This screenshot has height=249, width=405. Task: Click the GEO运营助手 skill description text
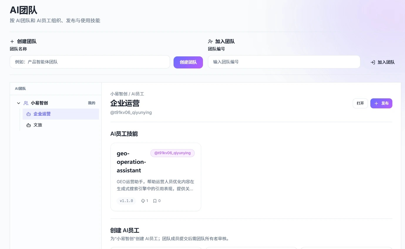(x=155, y=185)
